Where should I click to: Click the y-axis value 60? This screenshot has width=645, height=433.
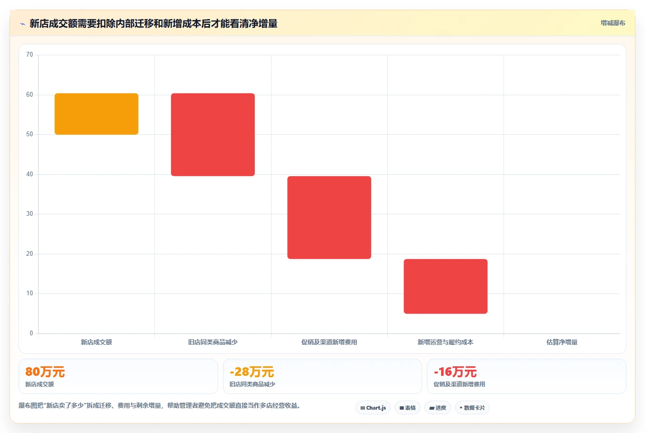30,95
